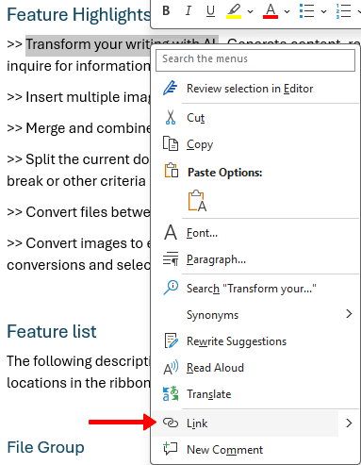Click the Paste Options: label
This screenshot has height=465, width=361.
[x=225, y=173]
